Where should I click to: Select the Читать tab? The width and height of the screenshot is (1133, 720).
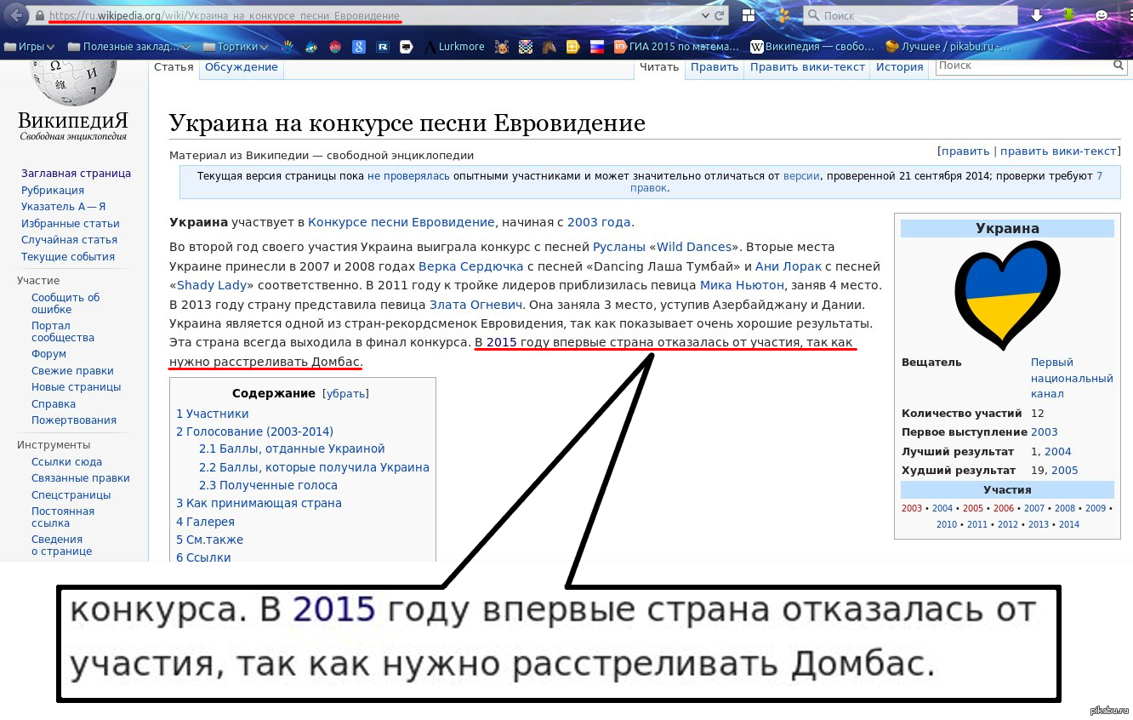click(x=659, y=67)
